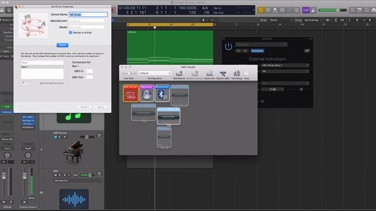Viewport: 376px width, 211px height.
Task: Adjust the master volume slider in Logic toolbar
Action: (x=333, y=10)
